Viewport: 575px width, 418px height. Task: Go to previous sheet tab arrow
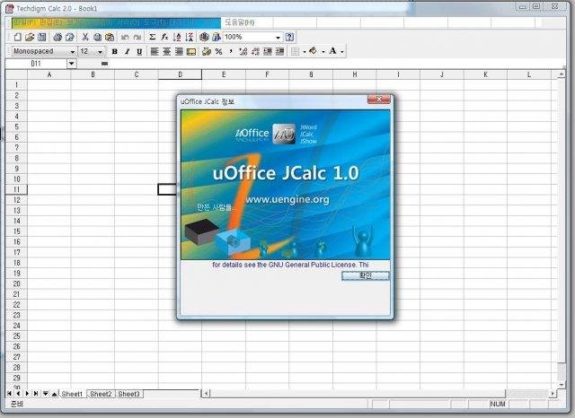point(18,394)
